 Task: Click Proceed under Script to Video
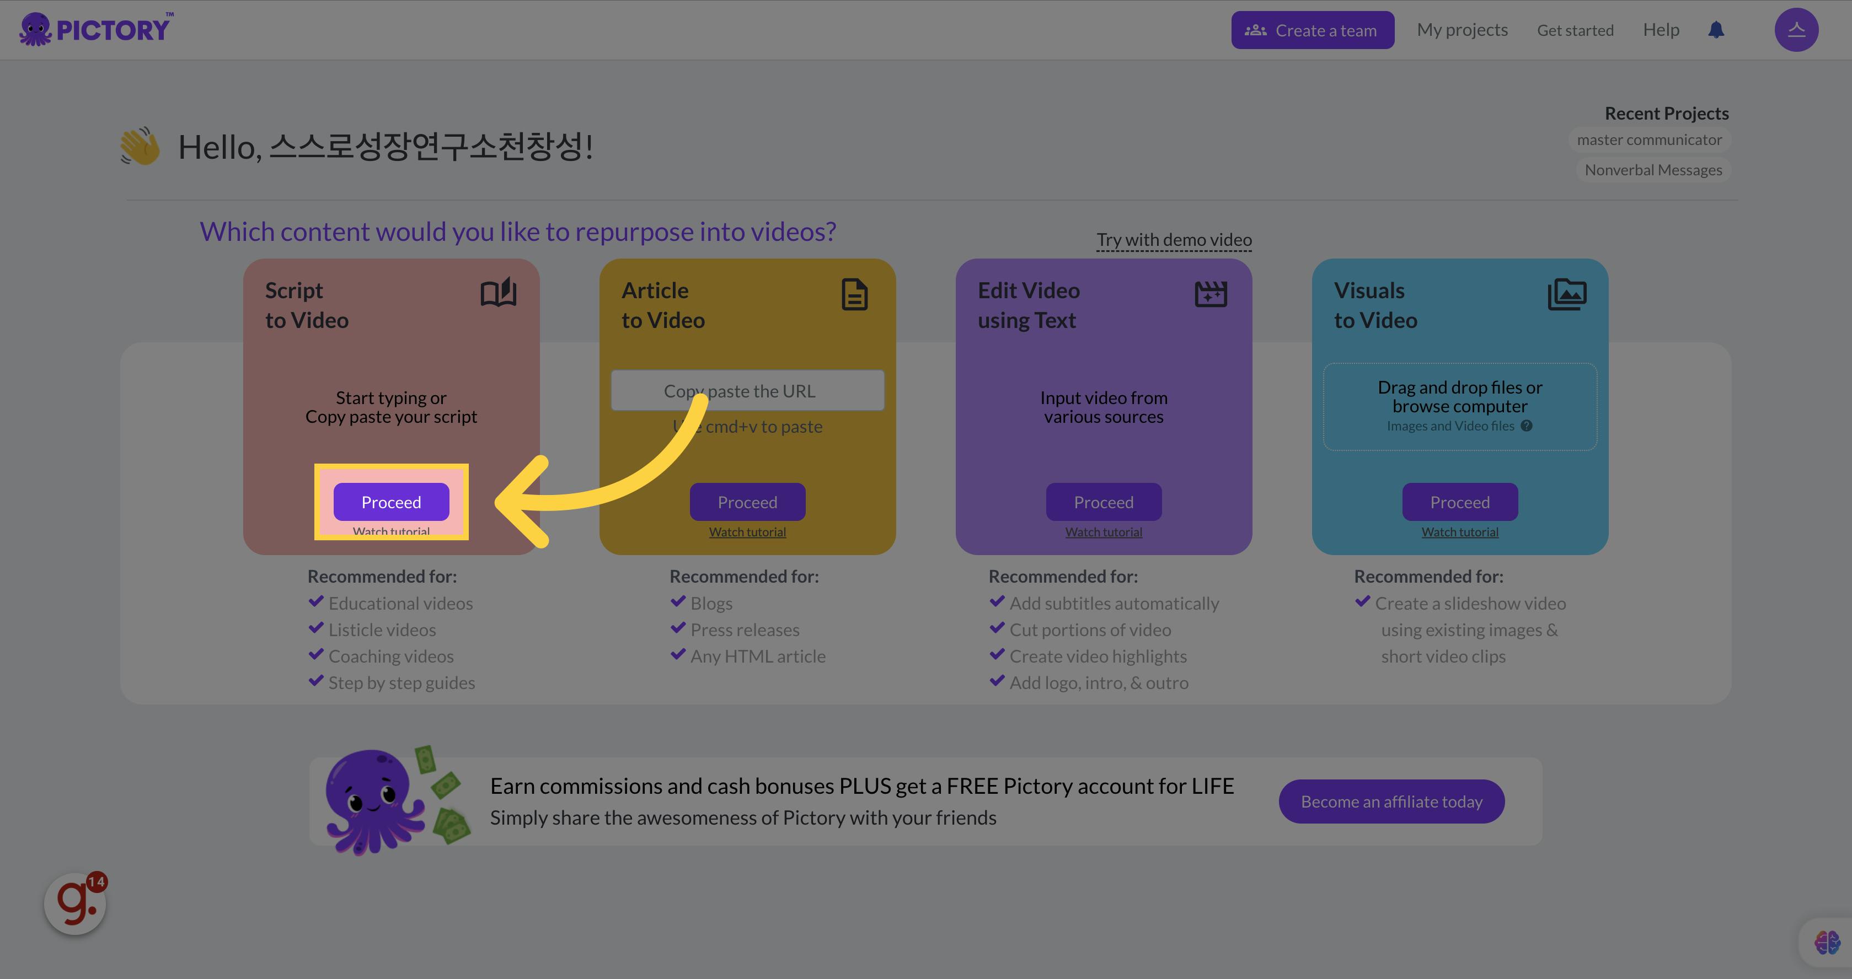391,502
